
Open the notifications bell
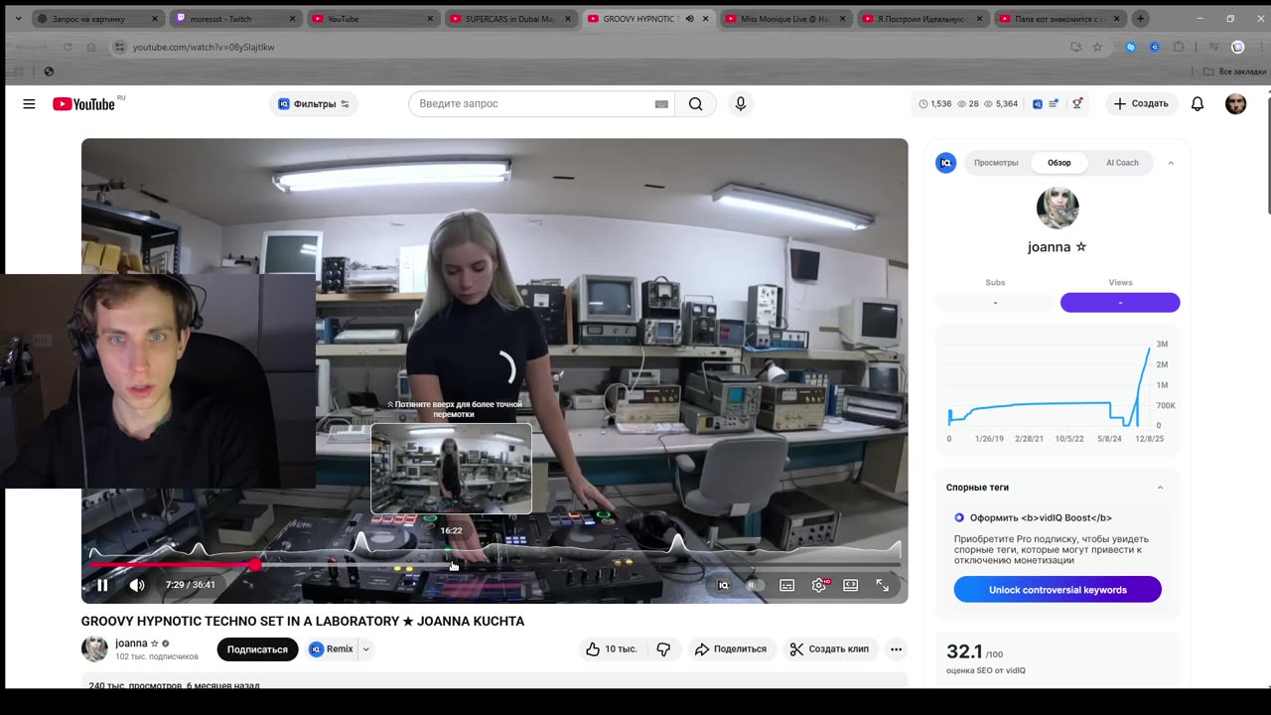click(x=1198, y=103)
